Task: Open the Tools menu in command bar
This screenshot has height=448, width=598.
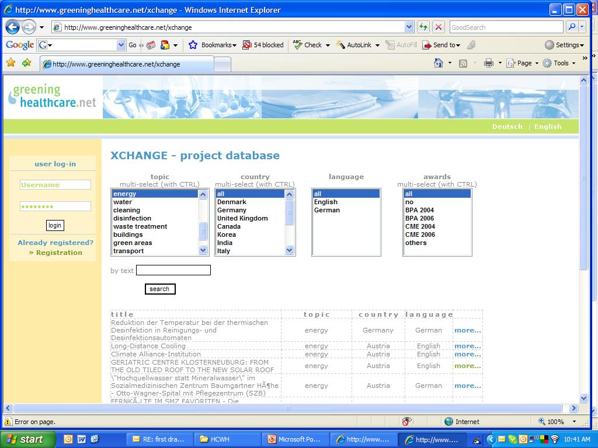Action: 559,63
